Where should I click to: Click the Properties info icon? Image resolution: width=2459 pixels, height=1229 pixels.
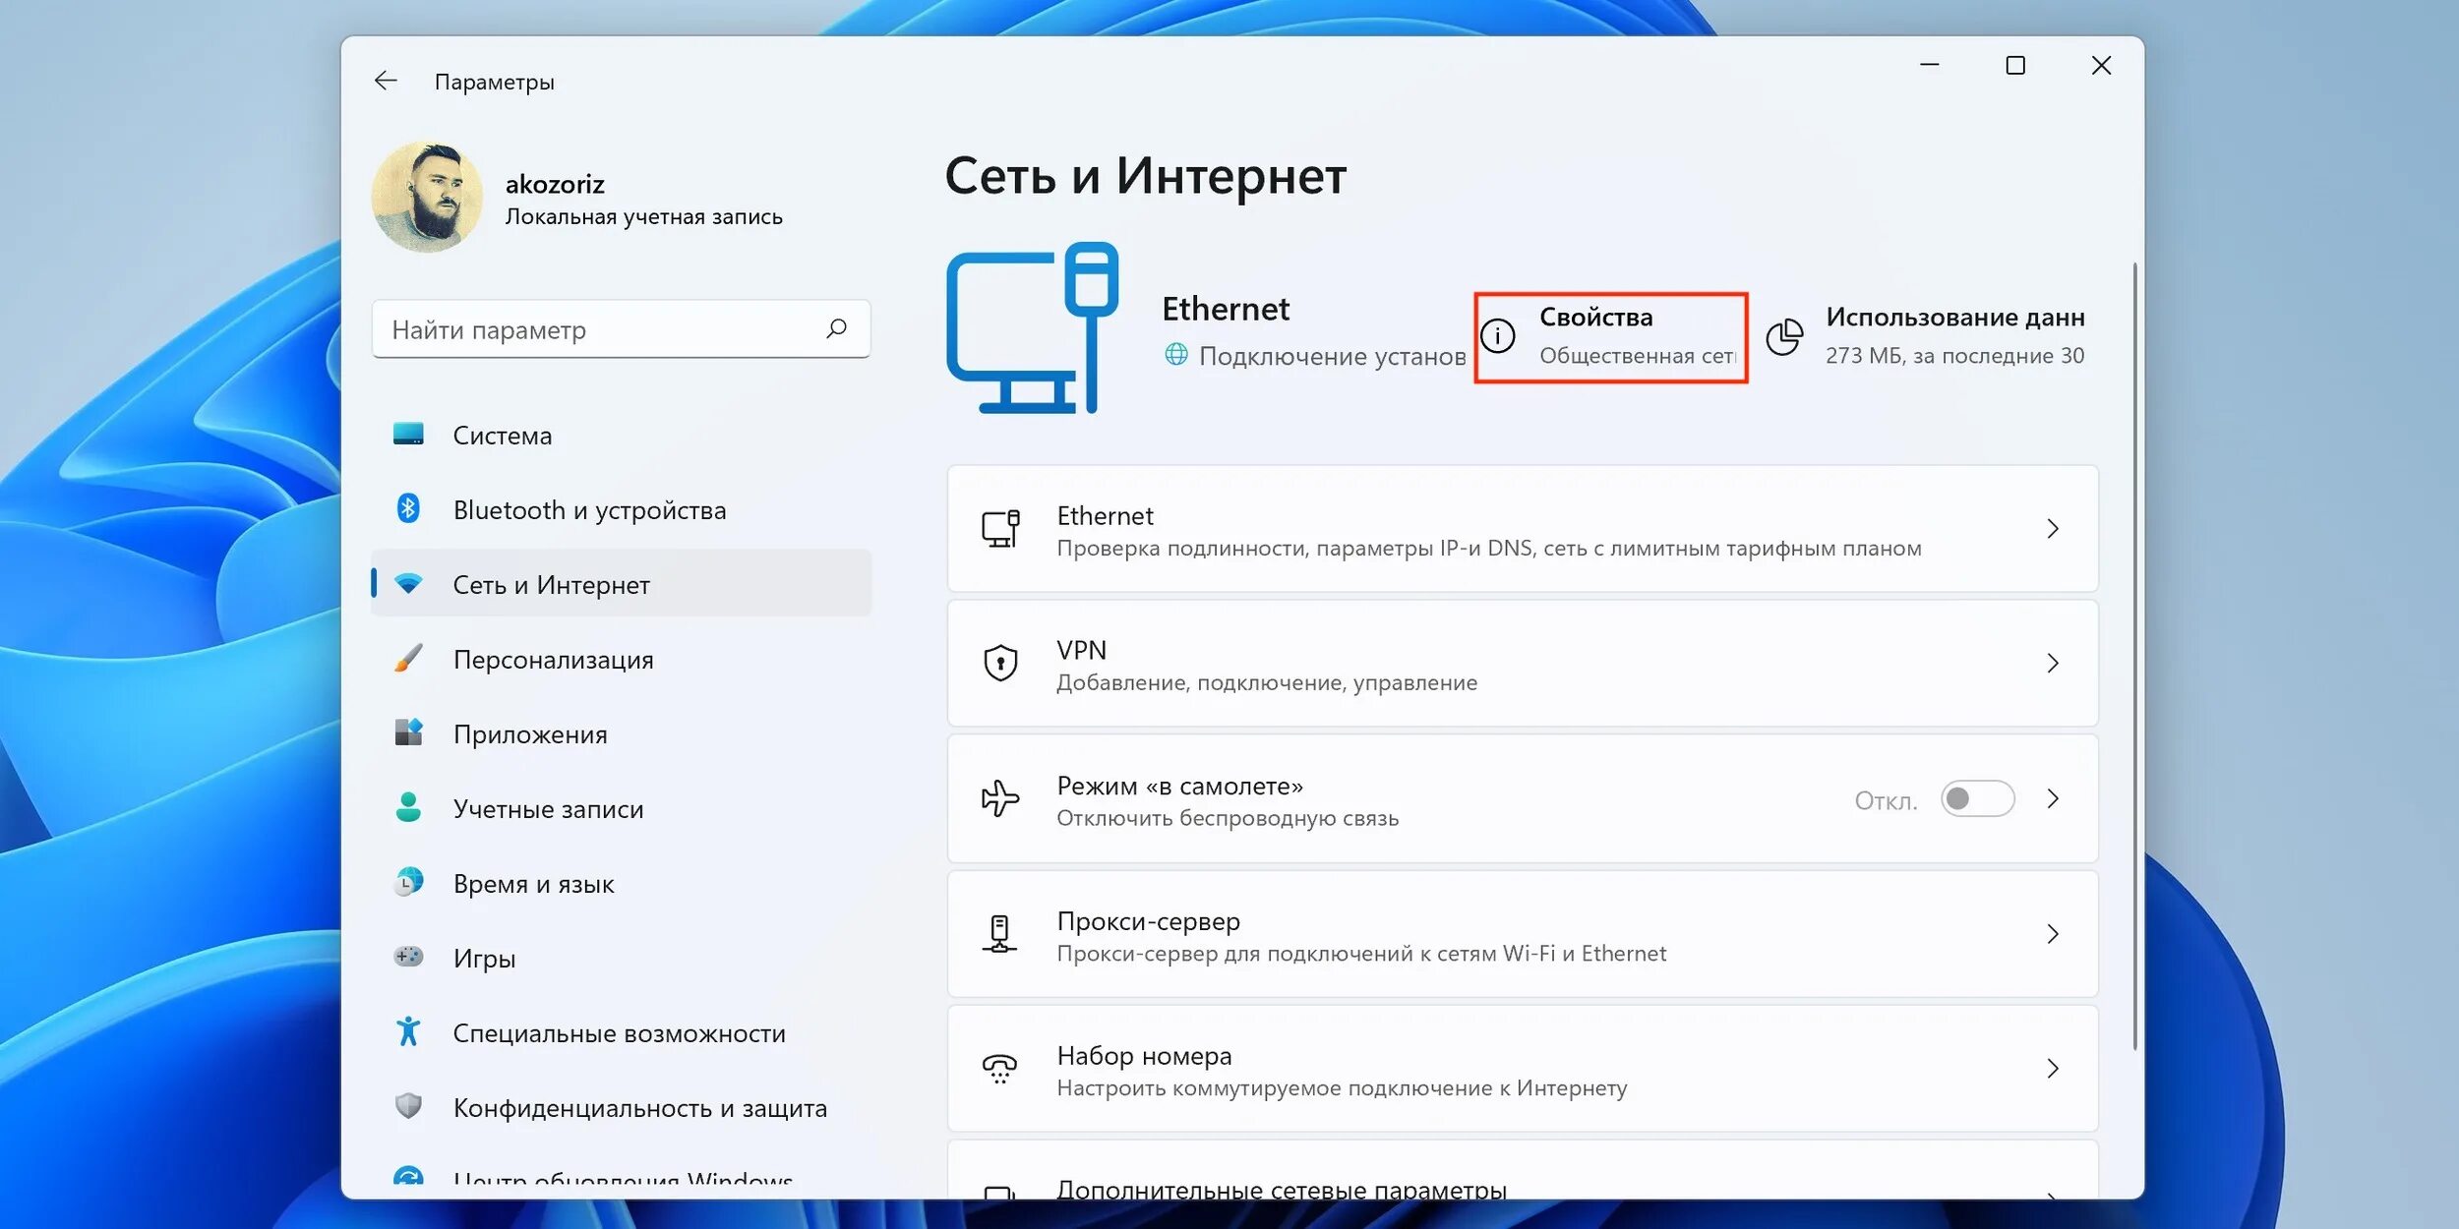1498,336
